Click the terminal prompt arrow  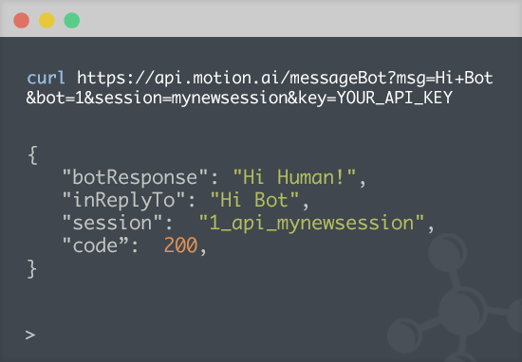point(30,335)
